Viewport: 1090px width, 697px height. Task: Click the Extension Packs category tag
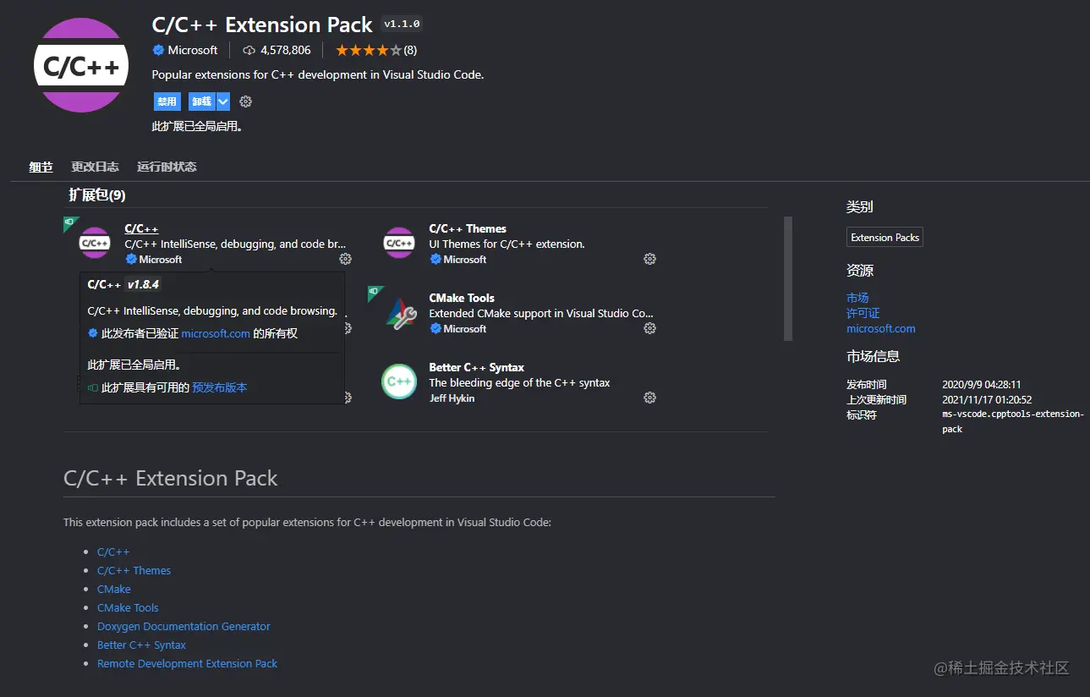pos(885,238)
